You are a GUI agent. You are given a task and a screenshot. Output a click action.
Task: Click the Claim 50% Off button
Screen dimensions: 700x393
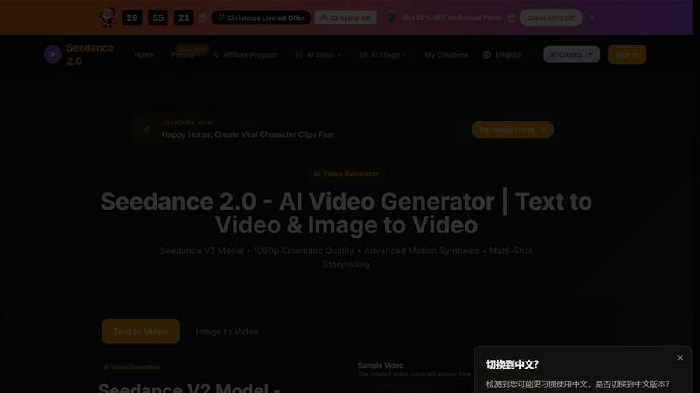551,17
